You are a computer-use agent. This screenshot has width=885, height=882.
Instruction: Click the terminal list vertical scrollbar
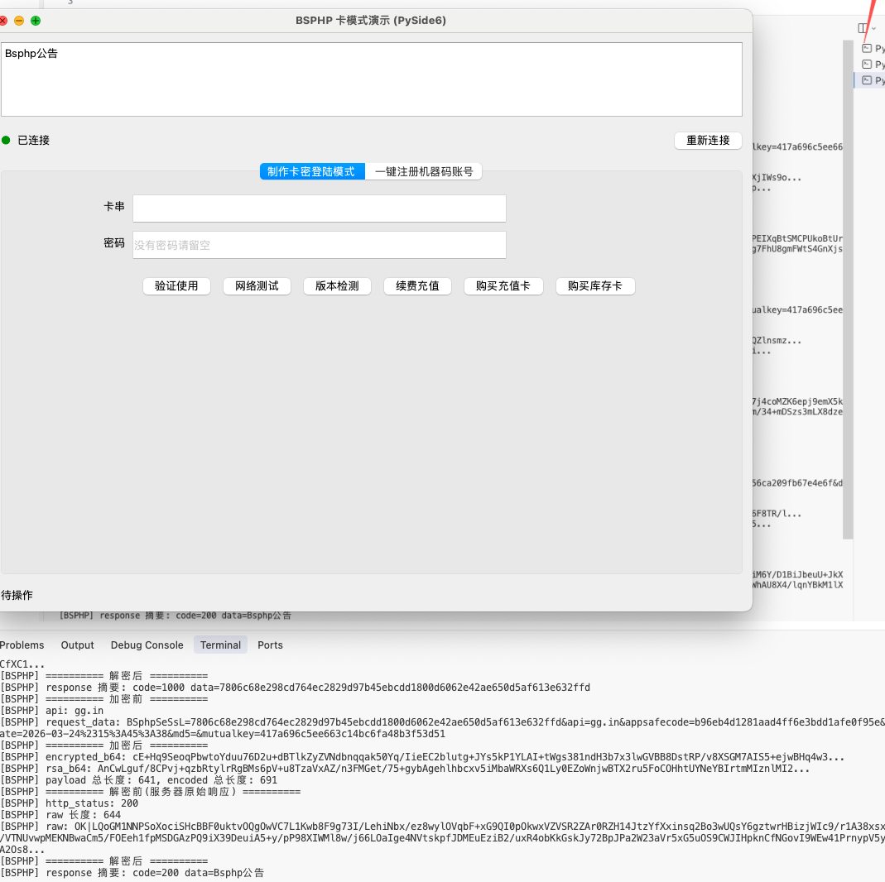click(847, 290)
